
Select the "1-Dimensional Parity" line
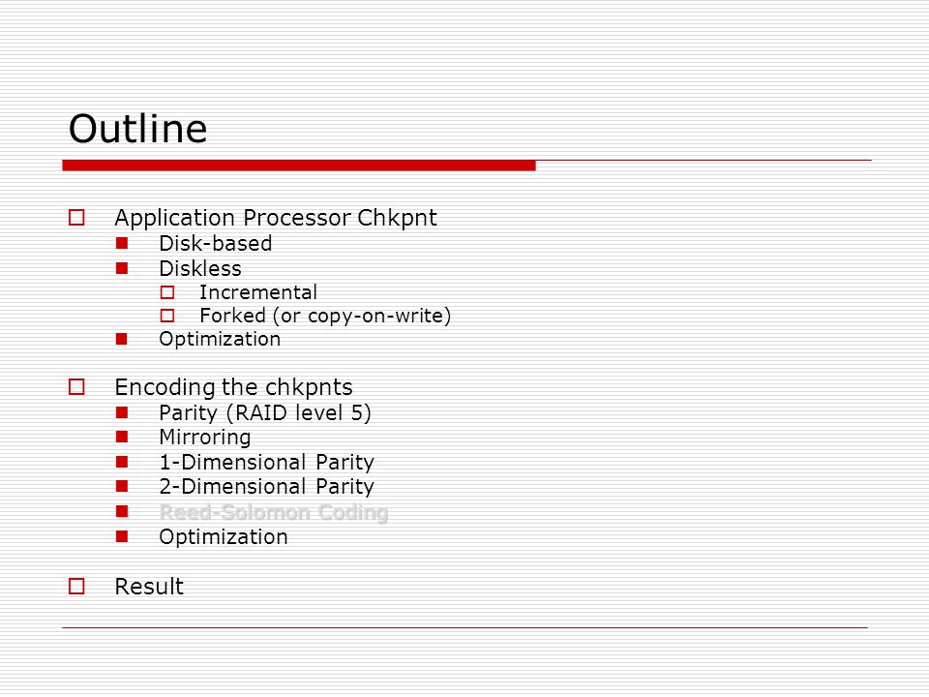267,463
